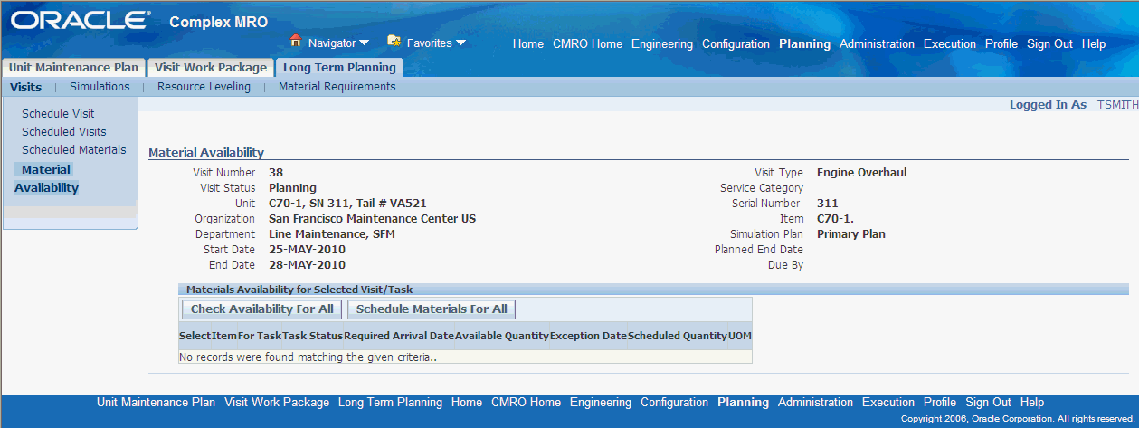Open the Unit Maintenance Plan tab
The width and height of the screenshot is (1139, 428).
(x=73, y=68)
